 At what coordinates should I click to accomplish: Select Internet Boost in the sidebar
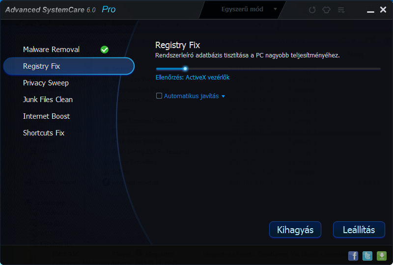(46, 116)
